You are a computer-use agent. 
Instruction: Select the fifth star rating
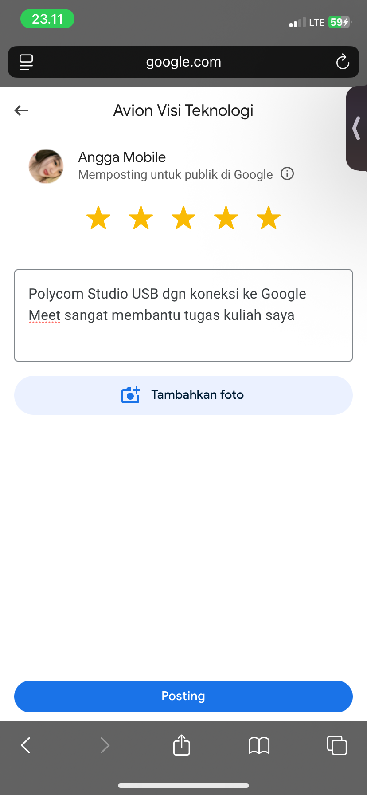tap(269, 218)
